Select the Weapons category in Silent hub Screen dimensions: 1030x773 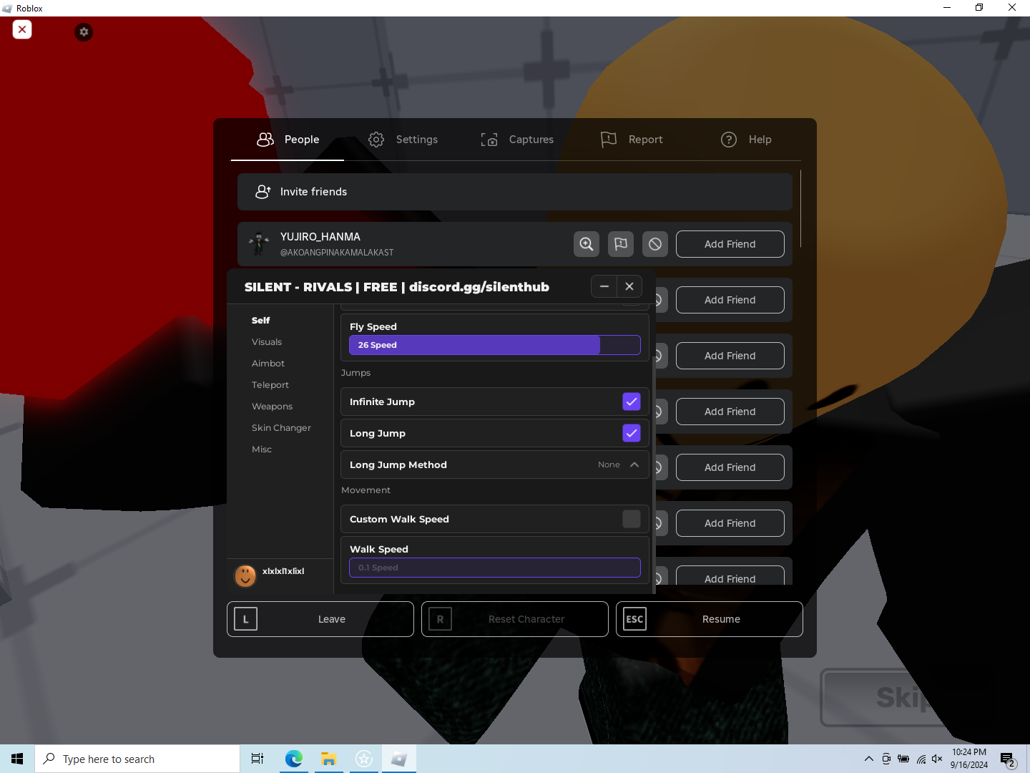(273, 407)
